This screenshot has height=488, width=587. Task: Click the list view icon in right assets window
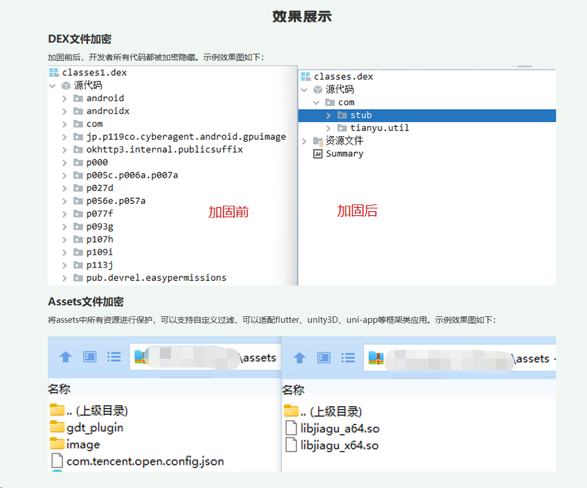click(x=348, y=358)
